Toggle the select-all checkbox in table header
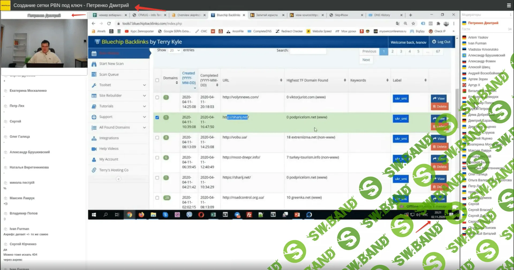 tap(157, 80)
